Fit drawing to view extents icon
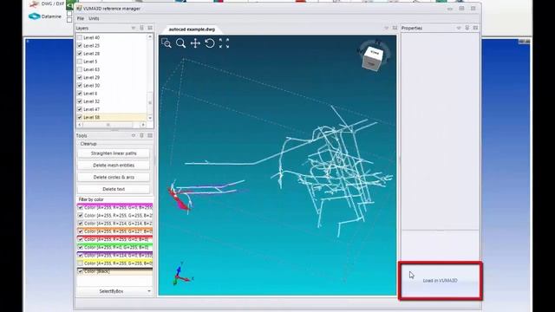 [x=224, y=43]
